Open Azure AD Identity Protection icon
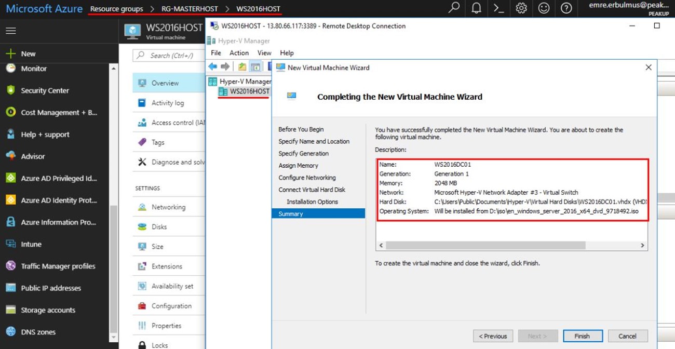This screenshot has width=675, height=349. [x=10, y=200]
